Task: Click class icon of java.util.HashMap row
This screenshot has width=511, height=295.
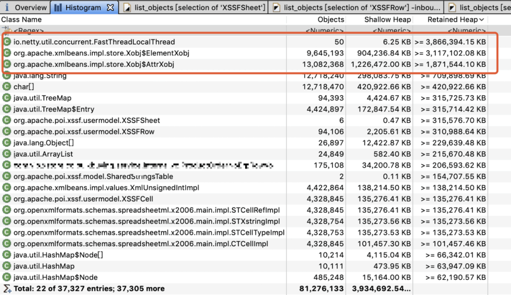Action: (7, 266)
